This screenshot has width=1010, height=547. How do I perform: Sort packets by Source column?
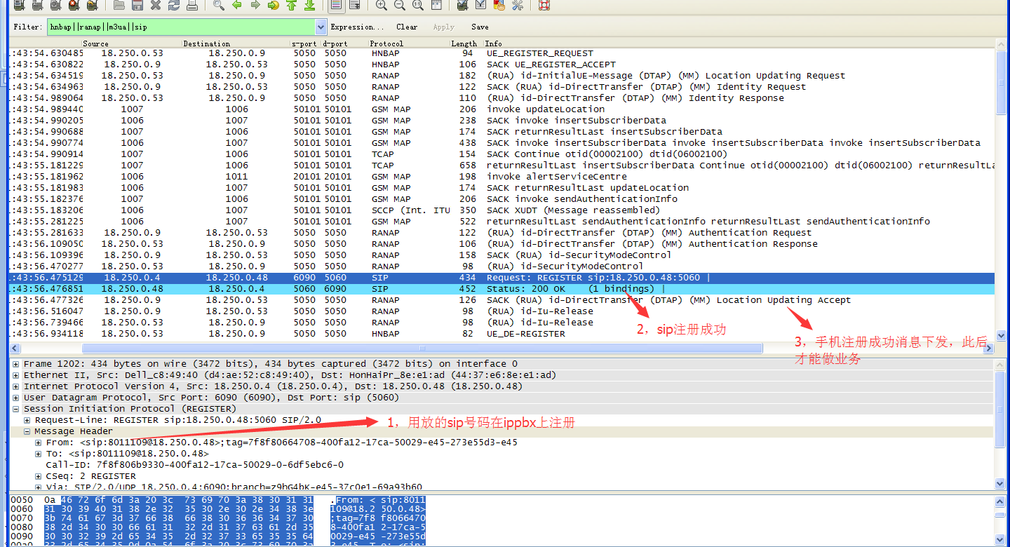tap(131, 43)
